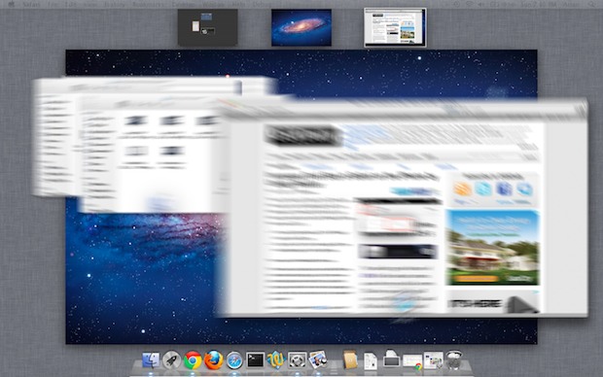603x377 pixels.
Task: Launch Firefox from the Dock
Action: (213, 360)
